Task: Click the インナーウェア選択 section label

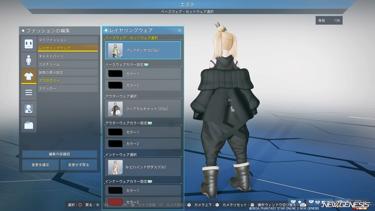Action: click(121, 155)
